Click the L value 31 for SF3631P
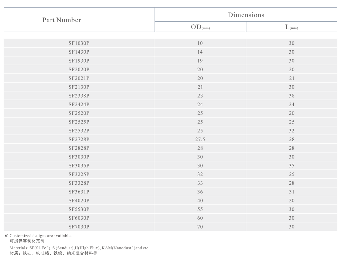 pyautogui.click(x=292, y=192)
